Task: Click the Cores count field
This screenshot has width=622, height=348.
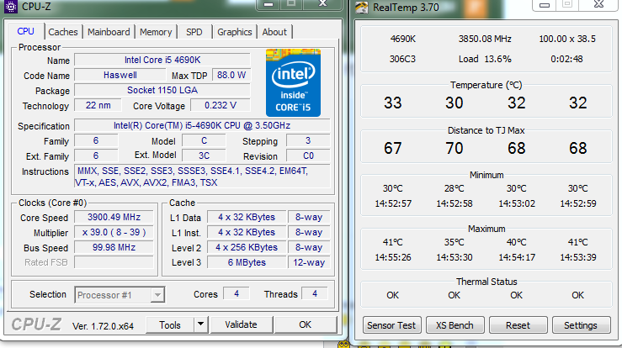Action: [237, 293]
